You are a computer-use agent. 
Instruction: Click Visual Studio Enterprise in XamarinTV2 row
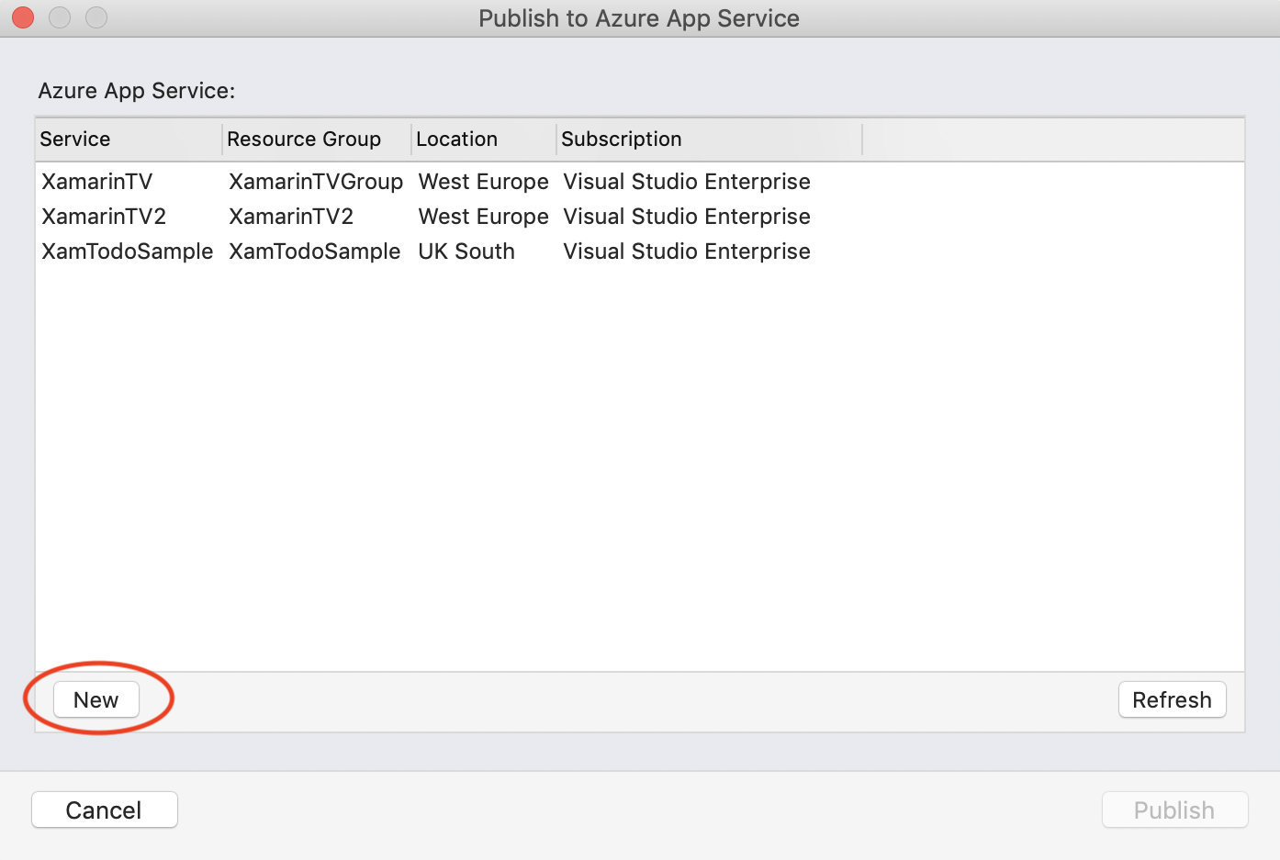[x=687, y=217]
